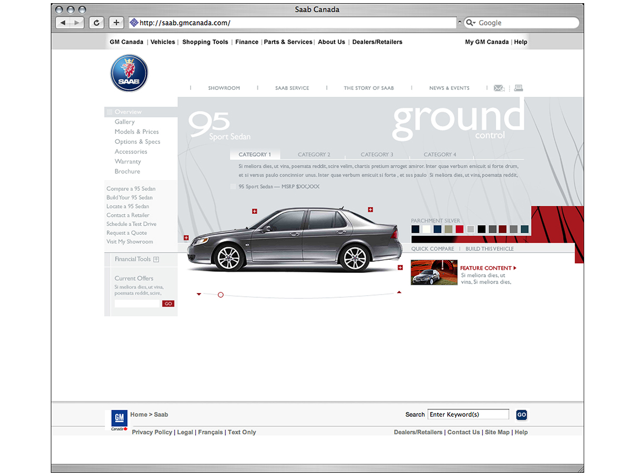Viewport: 635px width, 476px height.
Task: Click the grid icon beside Overview
Action: pyautogui.click(x=110, y=112)
